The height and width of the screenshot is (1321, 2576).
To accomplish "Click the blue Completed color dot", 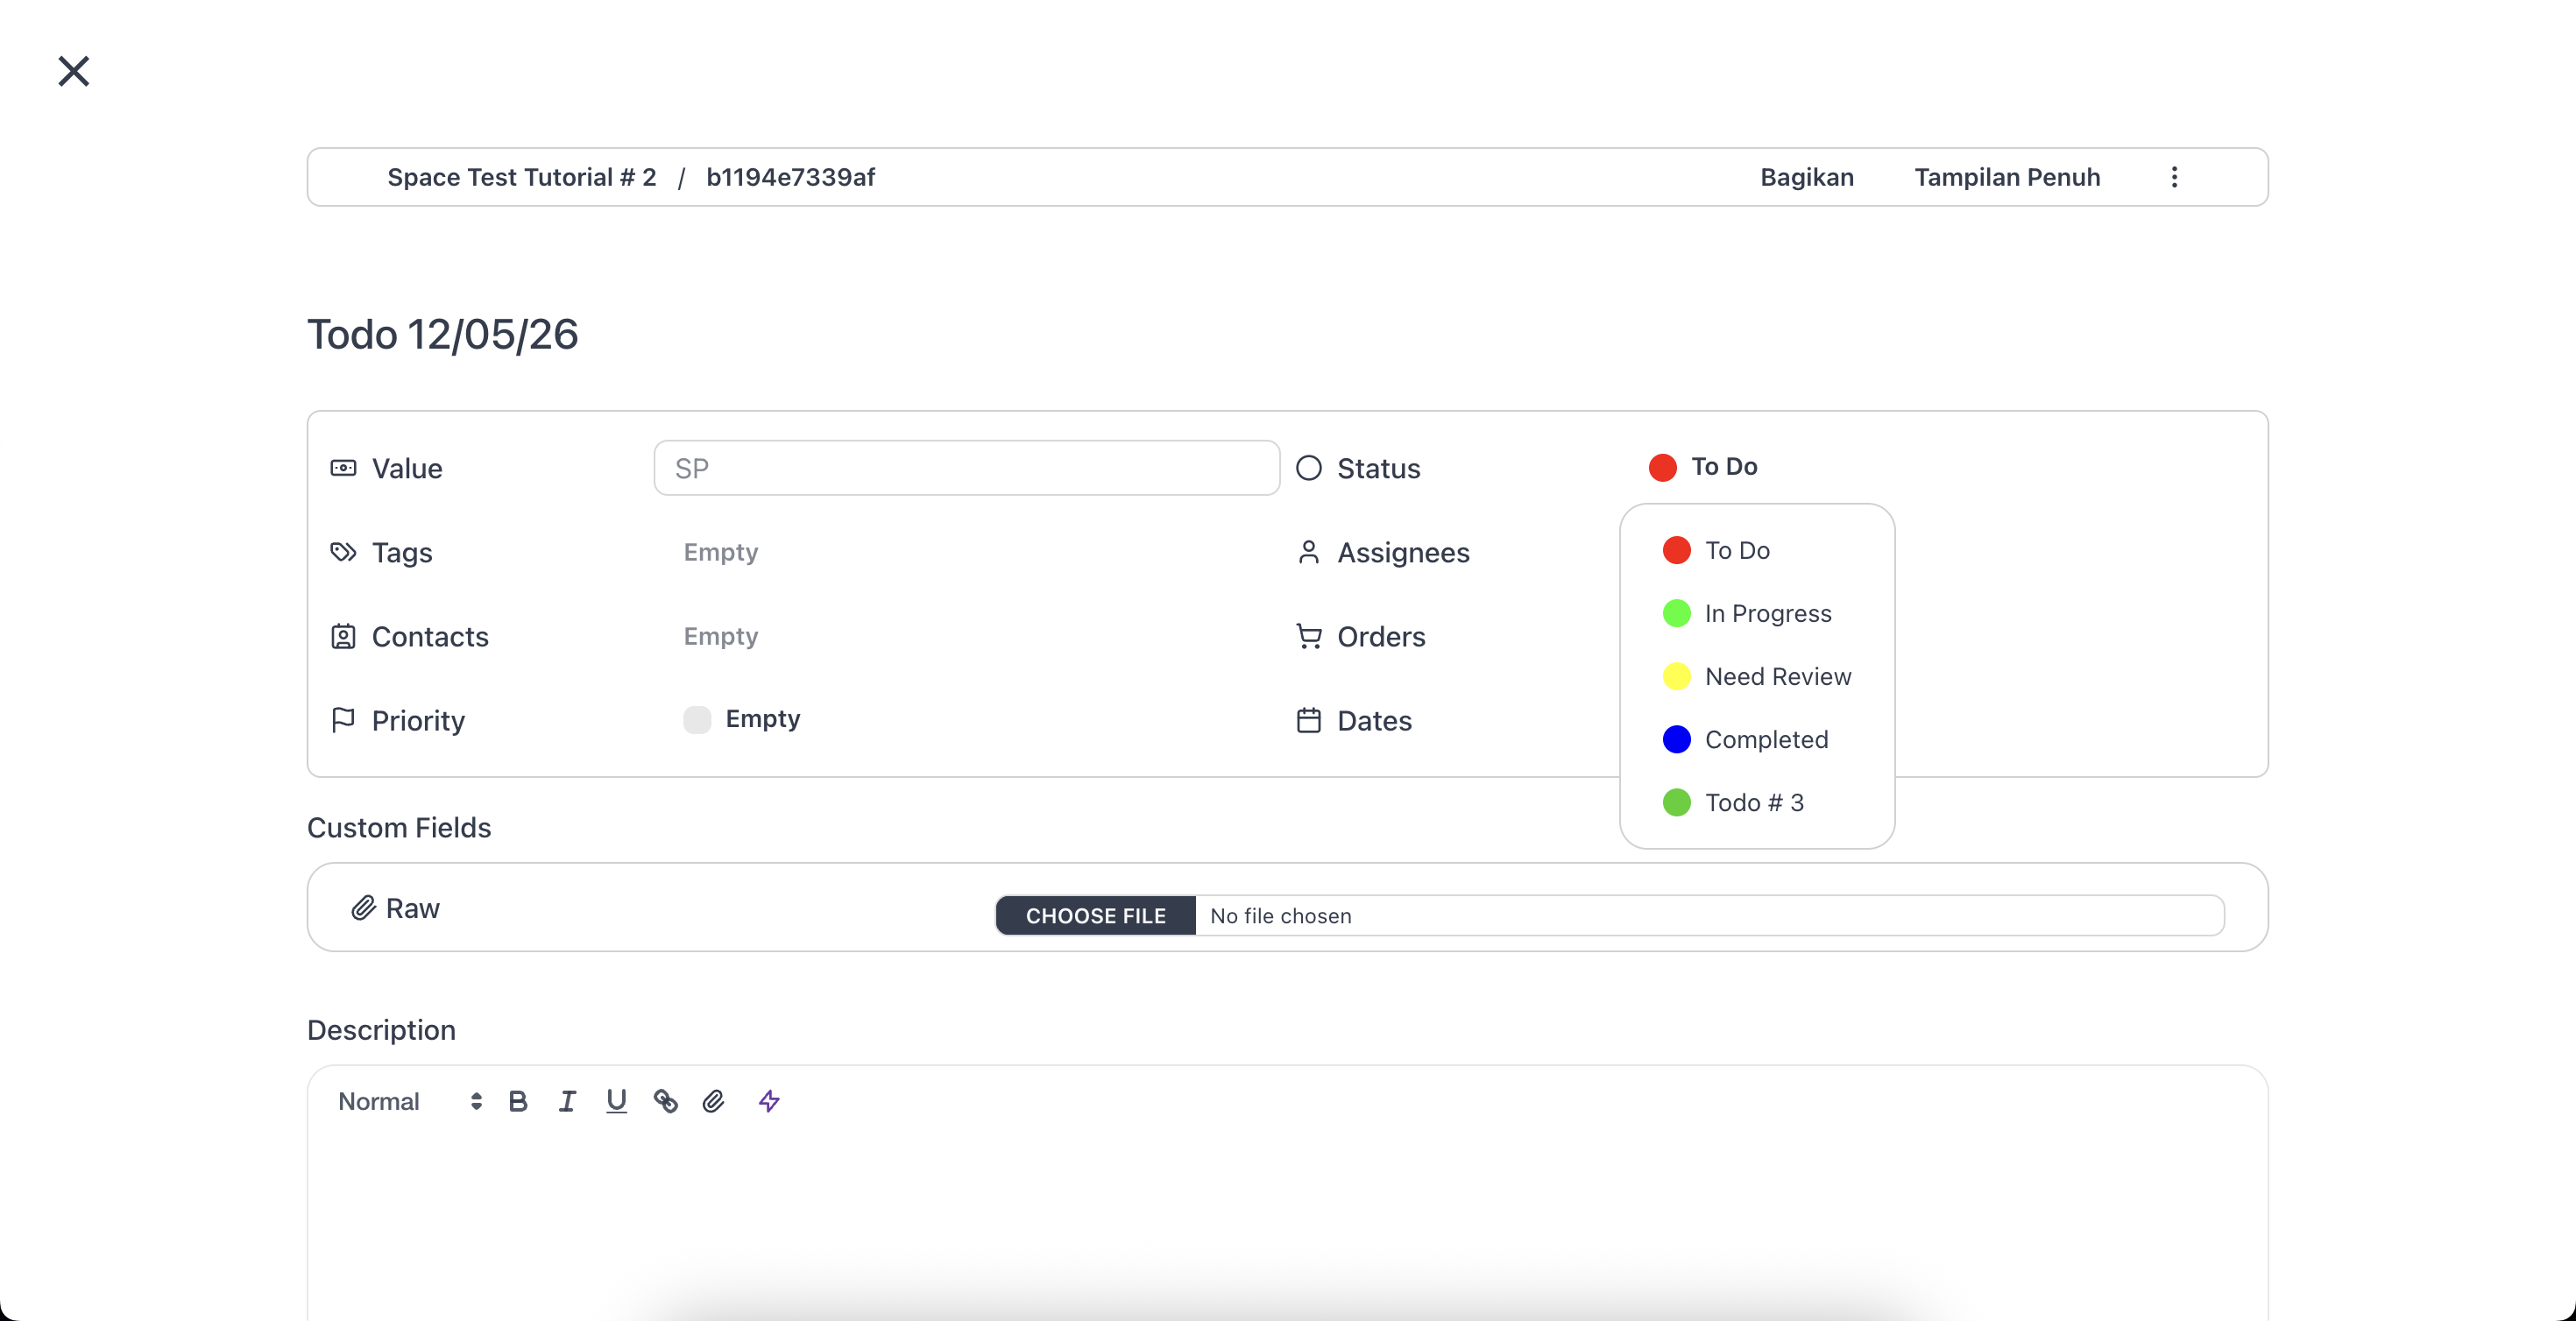I will (1676, 739).
